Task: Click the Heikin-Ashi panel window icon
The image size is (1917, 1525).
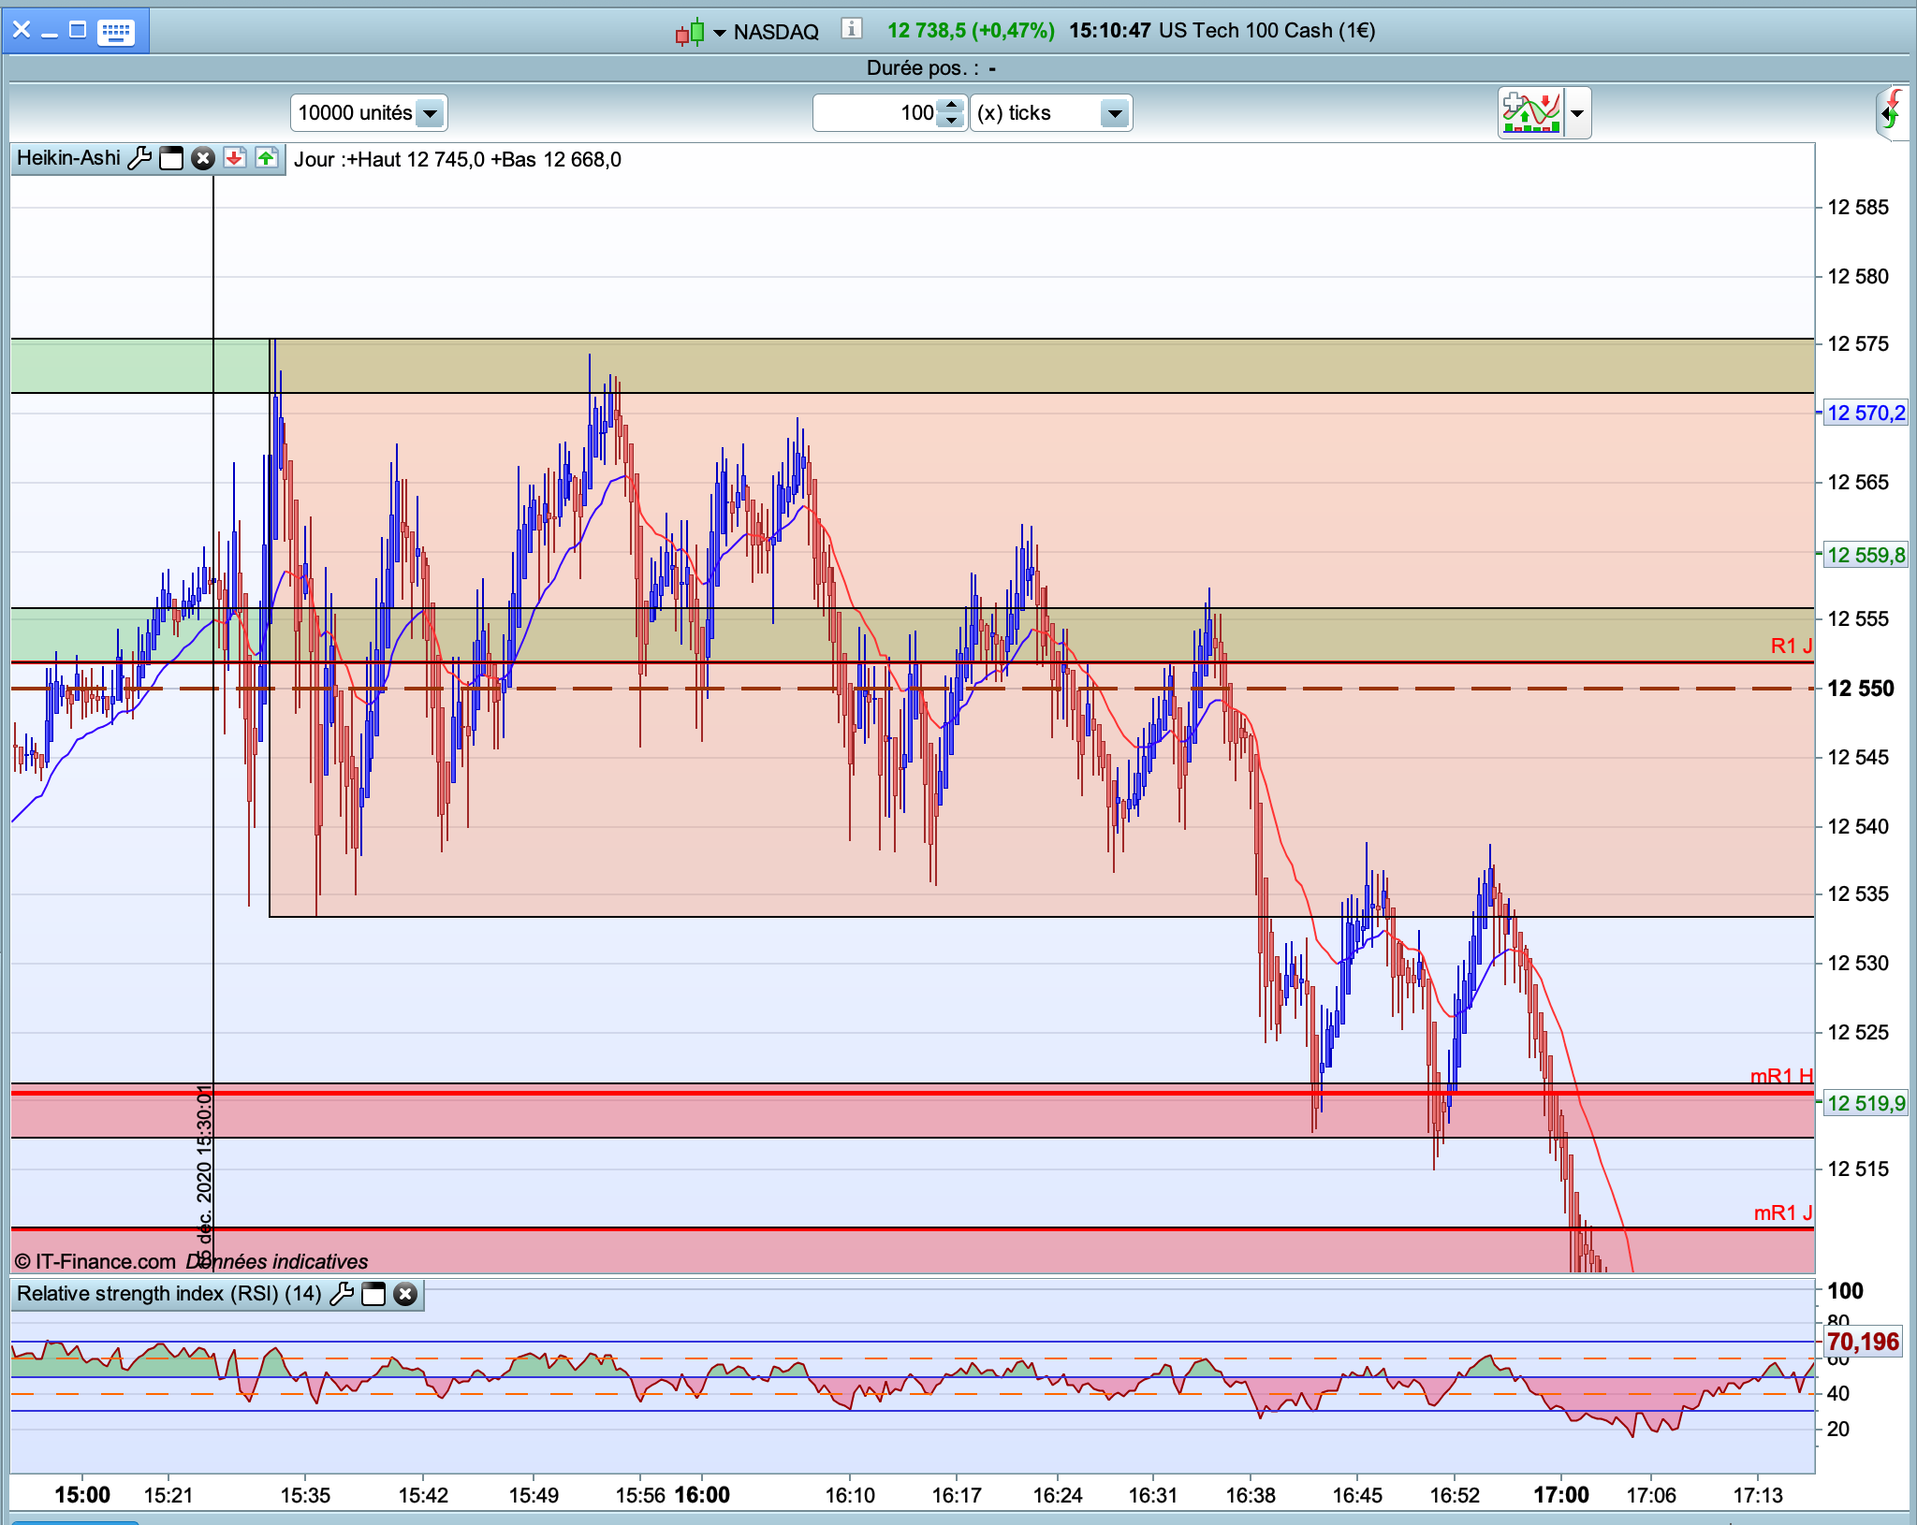Action: point(171,158)
